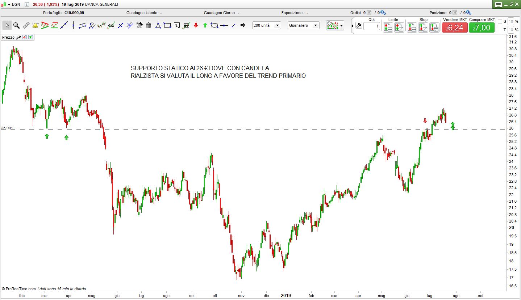Enable the S stop percentage checkbox
The width and height of the screenshot is (521, 300).
(x=500, y=22)
